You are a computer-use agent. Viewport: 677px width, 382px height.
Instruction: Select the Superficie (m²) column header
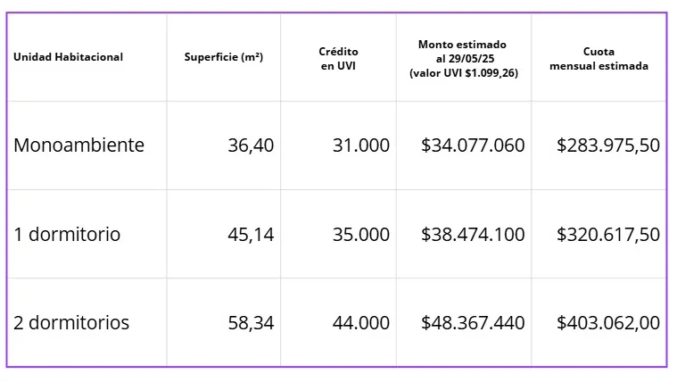[223, 57]
